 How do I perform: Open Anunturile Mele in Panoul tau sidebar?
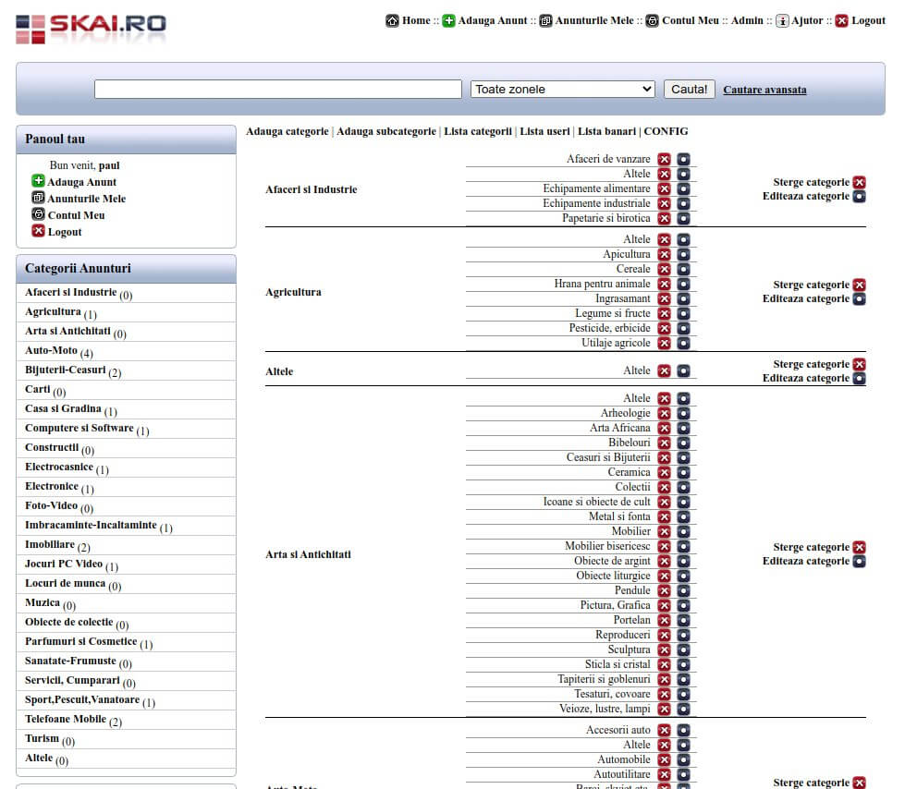point(87,199)
